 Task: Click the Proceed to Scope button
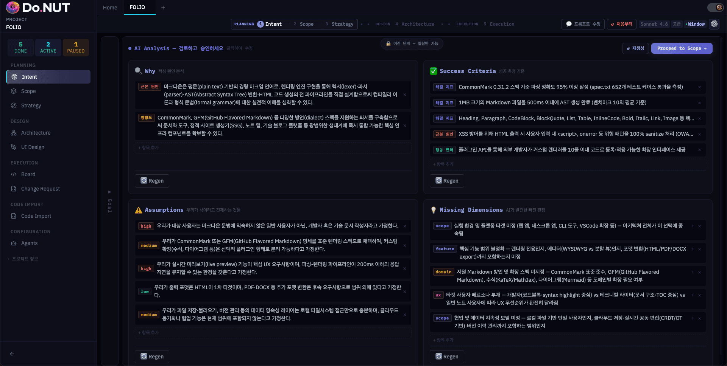(x=681, y=48)
